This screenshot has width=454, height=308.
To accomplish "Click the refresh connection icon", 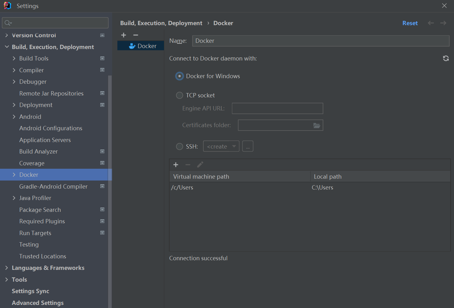I will point(446,58).
